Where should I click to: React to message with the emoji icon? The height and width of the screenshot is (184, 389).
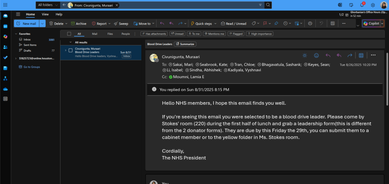(x=316, y=55)
